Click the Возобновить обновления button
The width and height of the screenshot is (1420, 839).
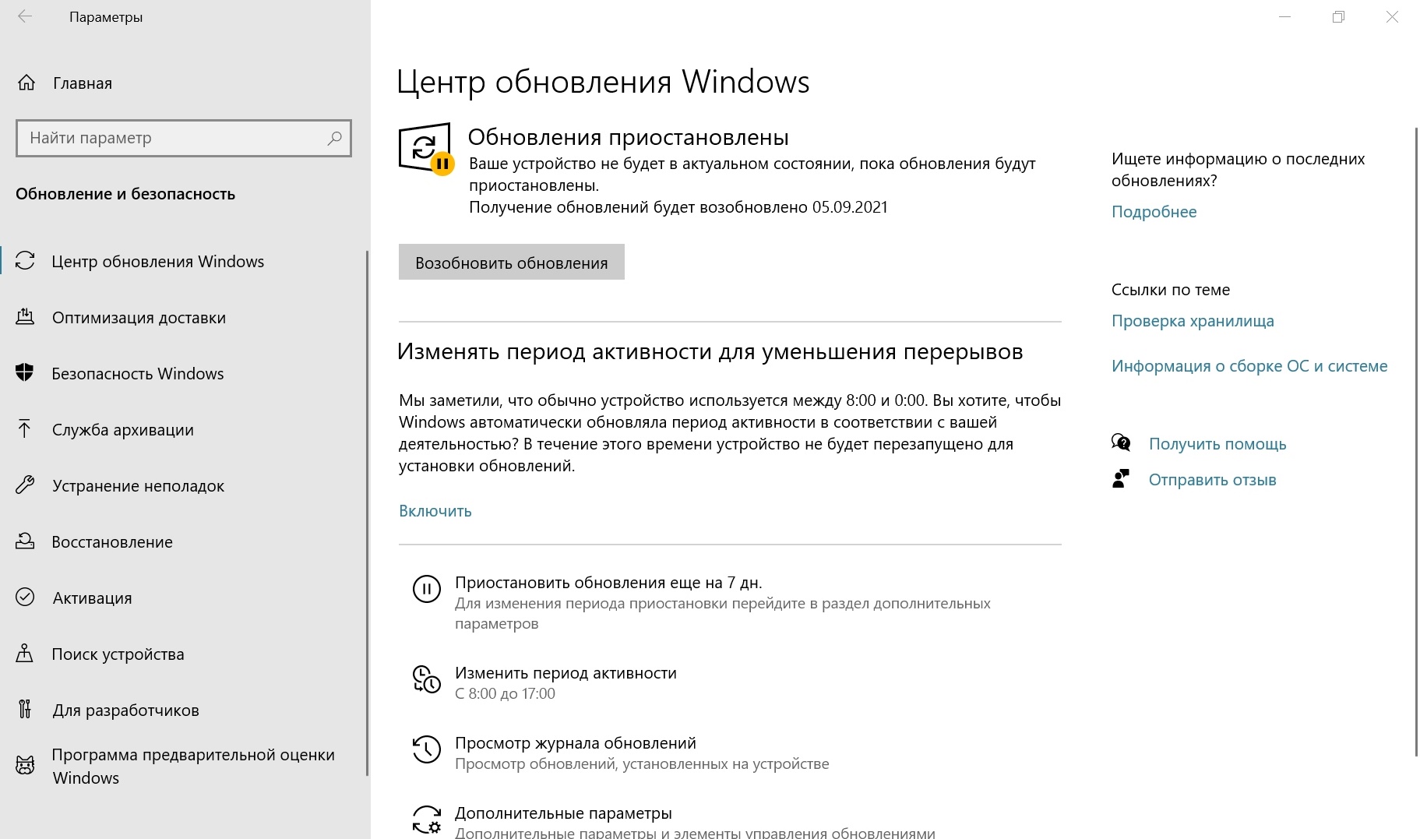coord(512,262)
